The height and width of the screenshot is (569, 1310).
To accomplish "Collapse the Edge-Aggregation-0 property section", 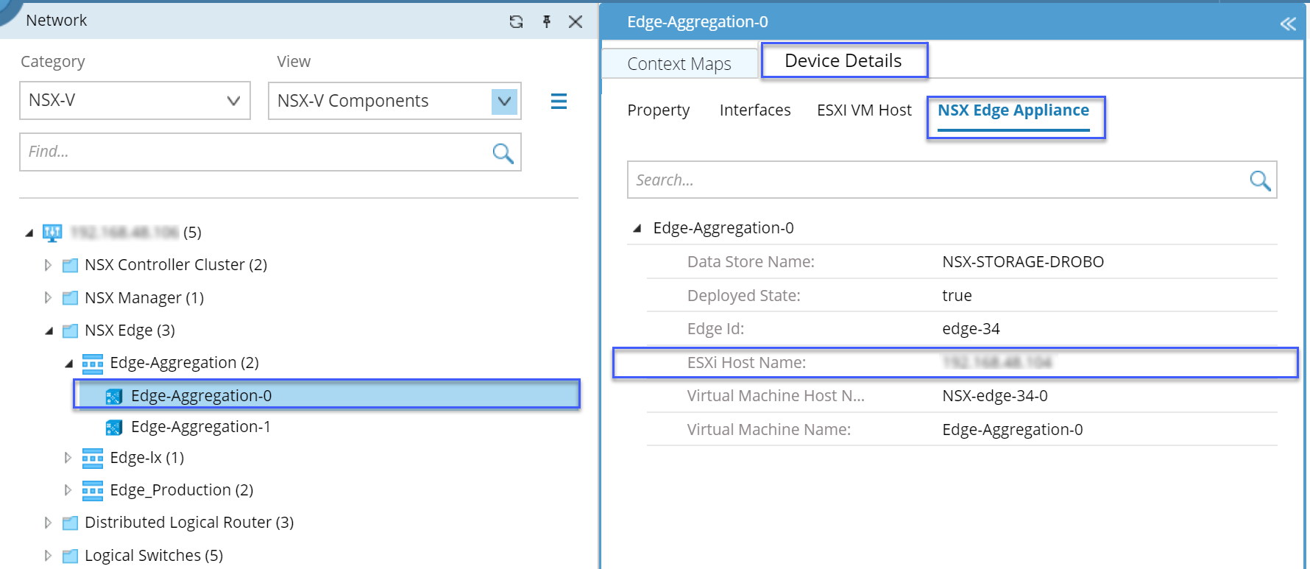I will [637, 228].
